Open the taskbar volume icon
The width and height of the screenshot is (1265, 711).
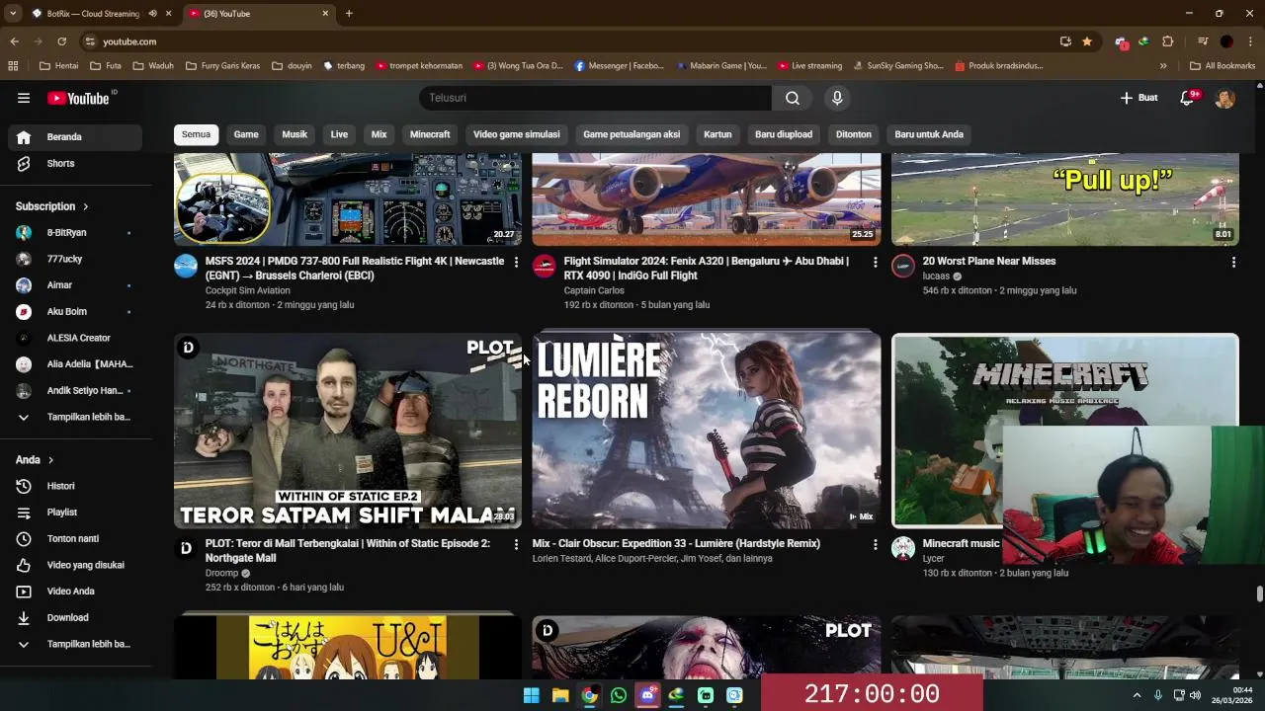(1195, 695)
